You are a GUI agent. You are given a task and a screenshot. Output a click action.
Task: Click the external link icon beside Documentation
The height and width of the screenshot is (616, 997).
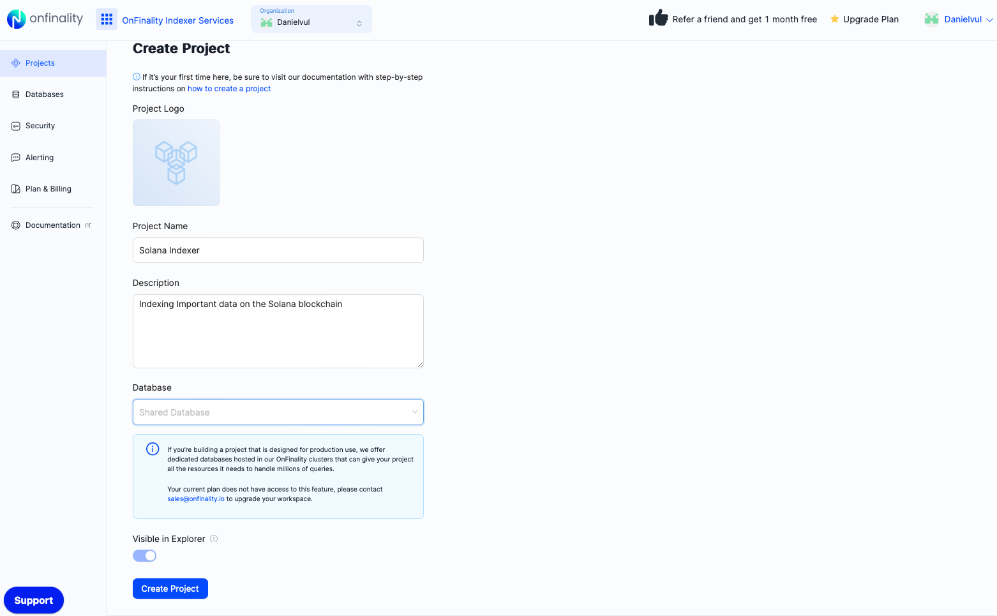[89, 225]
